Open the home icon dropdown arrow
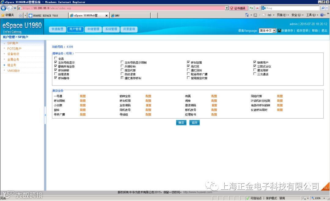 click(x=251, y=15)
